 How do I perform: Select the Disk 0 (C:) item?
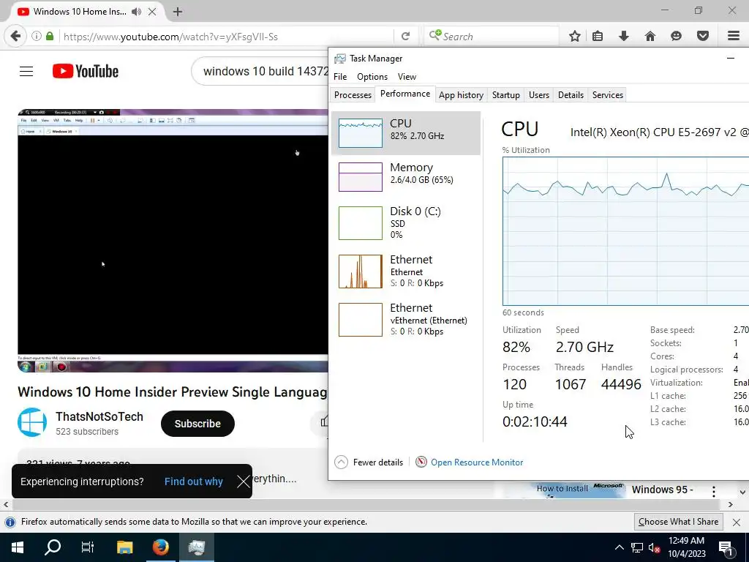[405, 223]
